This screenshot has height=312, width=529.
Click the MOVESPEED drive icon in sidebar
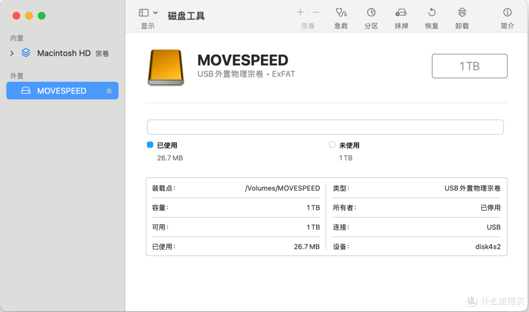click(26, 90)
